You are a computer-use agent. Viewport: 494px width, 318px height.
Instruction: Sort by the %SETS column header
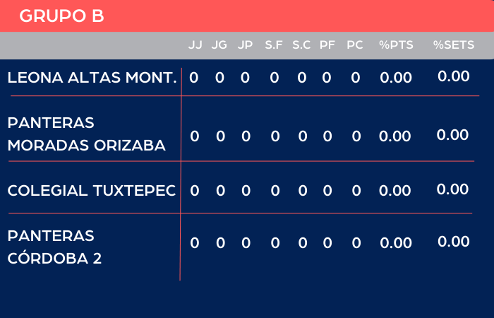pos(454,45)
